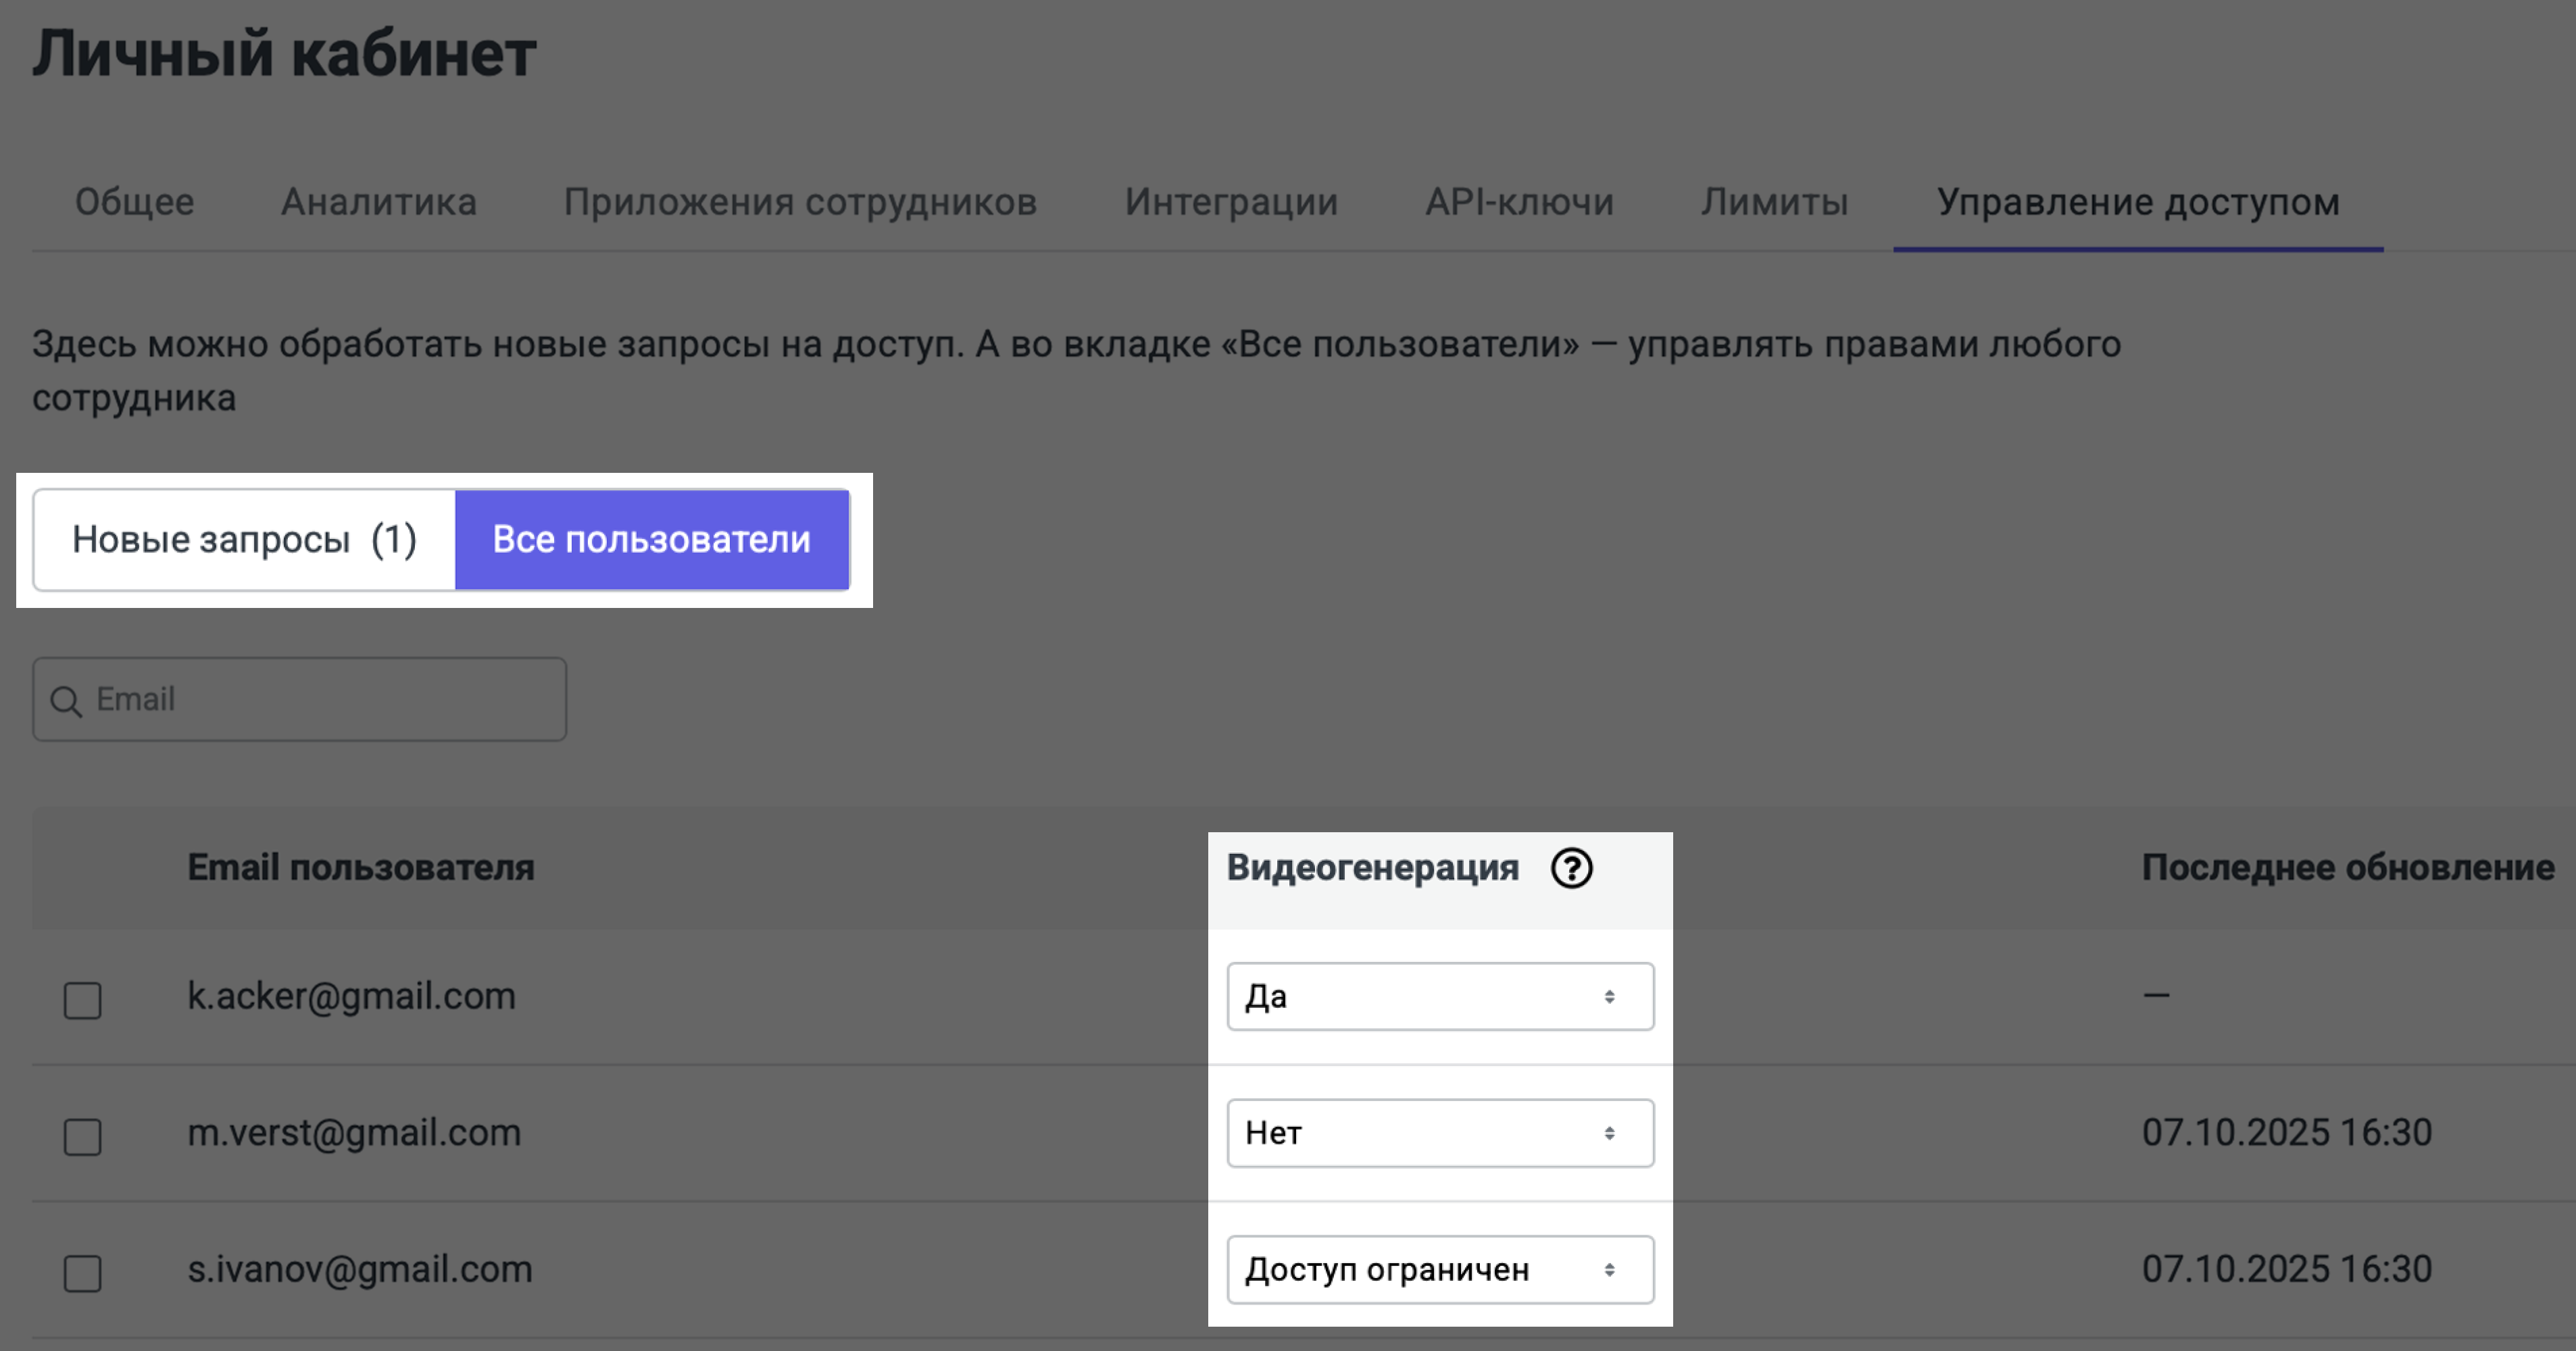Click the Видеогенерация help question-mark icon
2576x1351 pixels.
[1571, 869]
